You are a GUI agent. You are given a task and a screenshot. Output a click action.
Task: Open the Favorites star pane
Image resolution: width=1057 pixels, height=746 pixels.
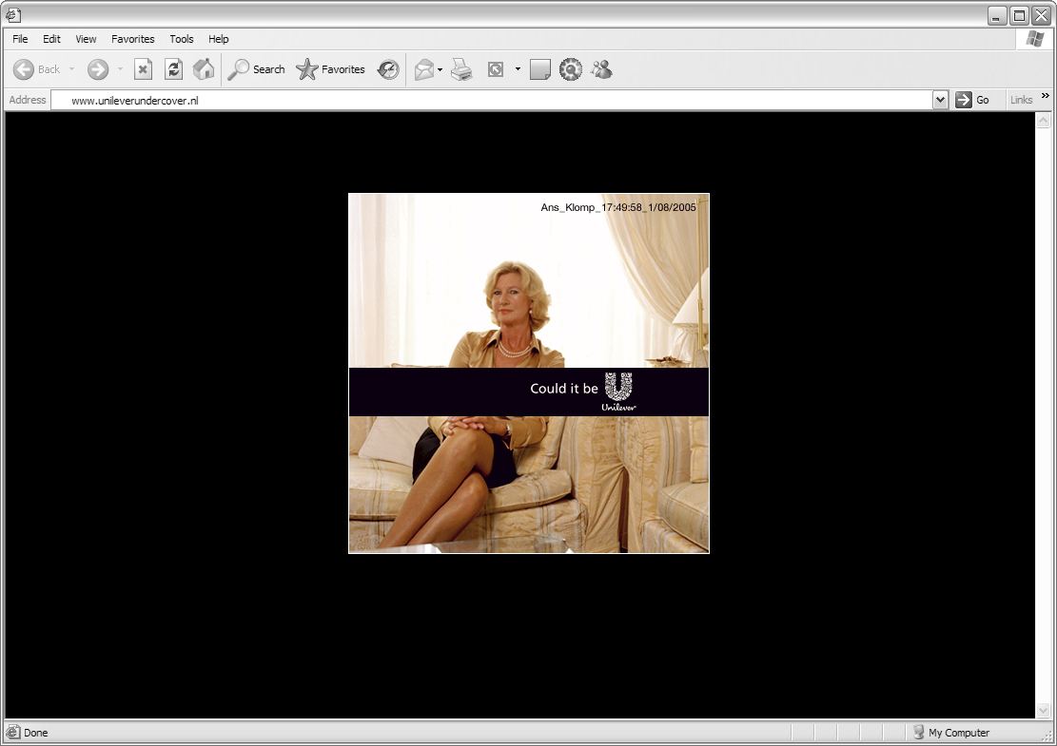[330, 69]
